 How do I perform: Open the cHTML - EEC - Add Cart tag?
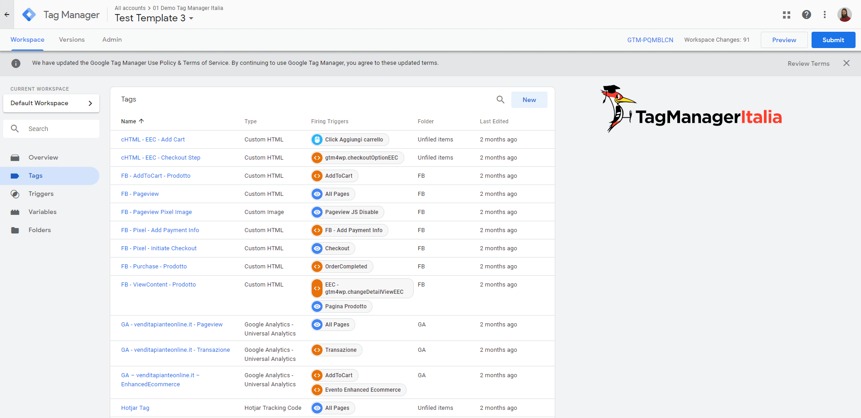coord(153,140)
